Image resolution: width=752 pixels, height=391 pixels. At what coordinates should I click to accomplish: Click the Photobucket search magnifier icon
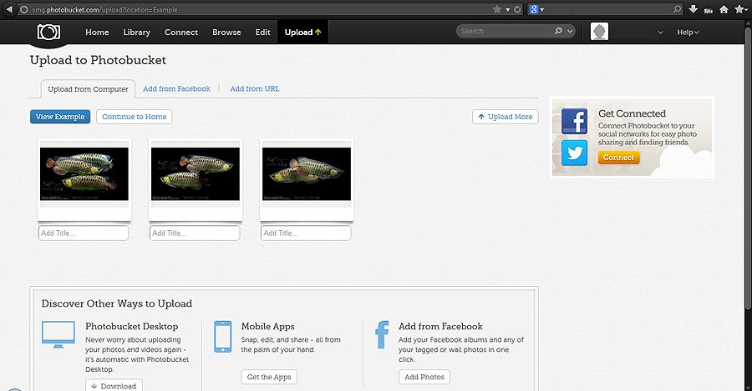click(558, 31)
